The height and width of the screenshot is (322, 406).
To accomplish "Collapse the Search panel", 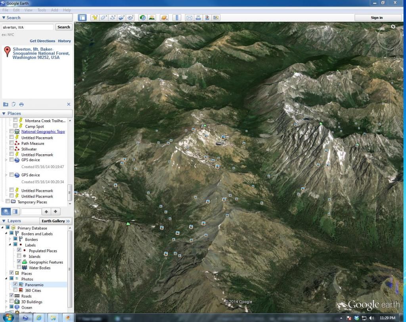I will [x=4, y=17].
